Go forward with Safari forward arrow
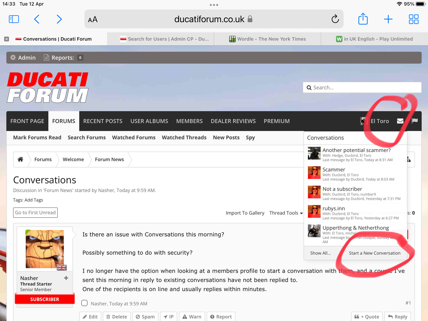Viewport: 428px width, 321px height. coord(59,19)
